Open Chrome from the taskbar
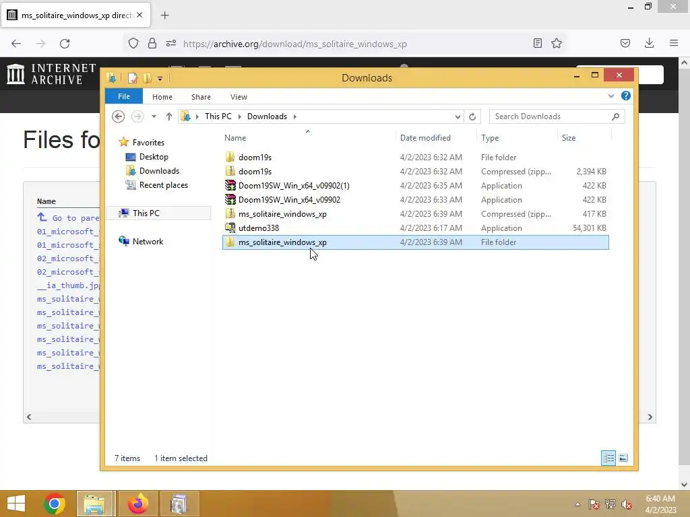Image resolution: width=690 pixels, height=517 pixels. coord(55,504)
